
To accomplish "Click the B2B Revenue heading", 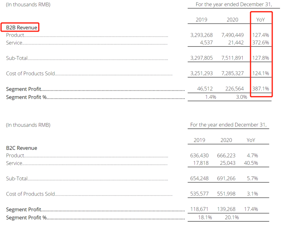I will (22, 27).
